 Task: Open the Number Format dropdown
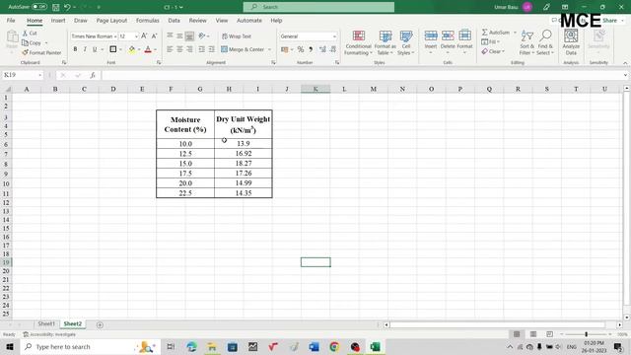pos(334,36)
